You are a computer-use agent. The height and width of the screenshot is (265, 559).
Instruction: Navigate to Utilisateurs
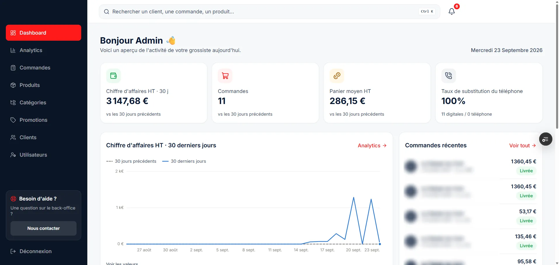pyautogui.click(x=43, y=155)
